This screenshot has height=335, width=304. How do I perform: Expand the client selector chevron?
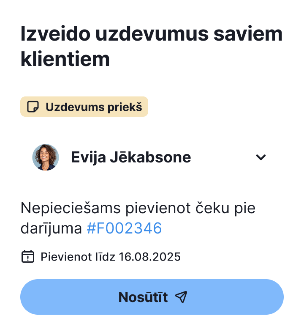click(x=261, y=157)
